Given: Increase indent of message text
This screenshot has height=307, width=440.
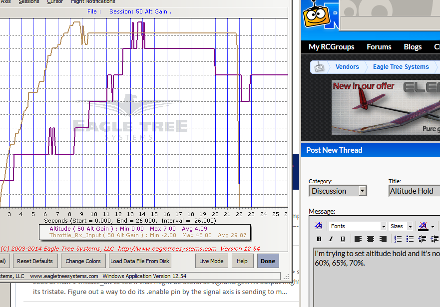Looking at the screenshot, I should coord(435,239).
